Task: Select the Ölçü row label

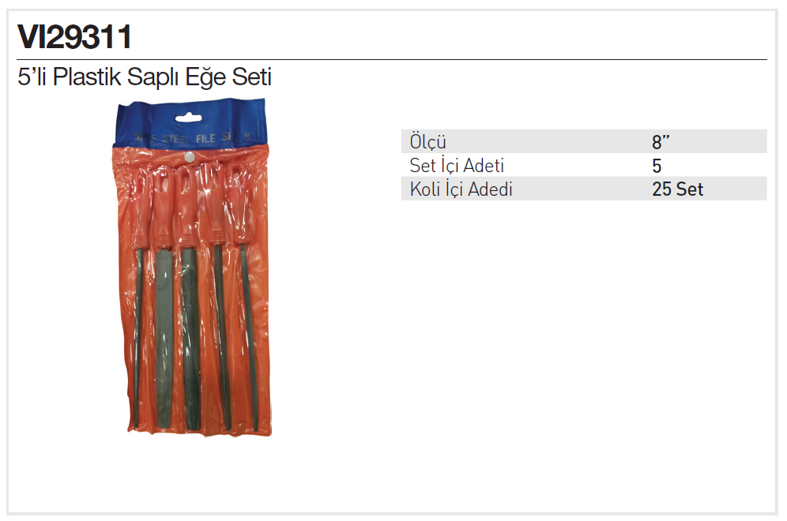Action: coord(427,142)
